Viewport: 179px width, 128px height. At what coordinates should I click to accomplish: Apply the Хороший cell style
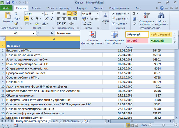pos(160,41)
